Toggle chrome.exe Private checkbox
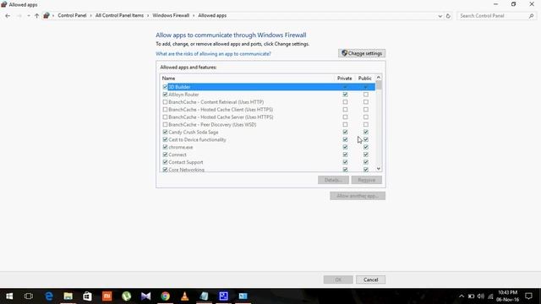This screenshot has height=304, width=541. click(x=345, y=147)
